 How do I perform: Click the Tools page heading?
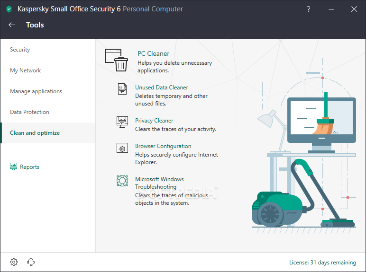coord(35,25)
